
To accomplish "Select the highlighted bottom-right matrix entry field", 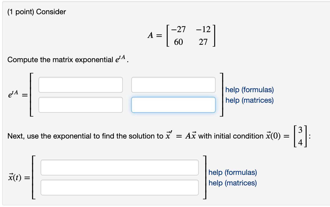I will click(x=173, y=105).
